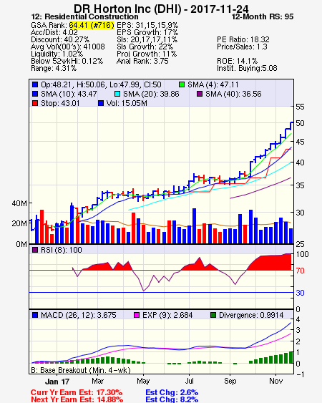Screen dimensions: 322x403
Task: Click the 'Instit. Buying:5.08' text
Action: (x=247, y=69)
